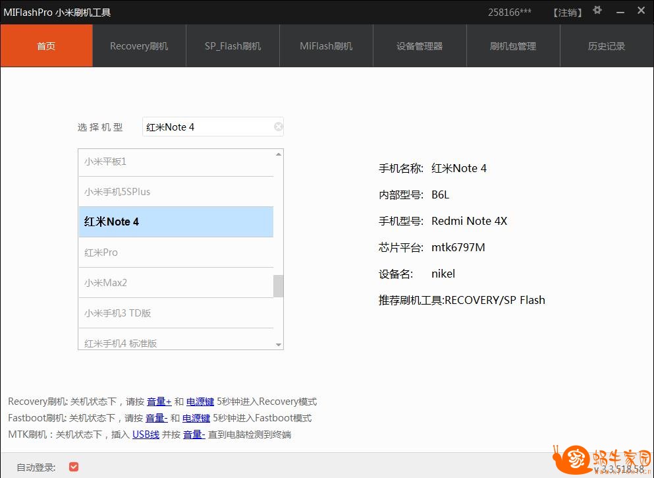The height and width of the screenshot is (478, 654).
Task: Open the settings gear icon
Action: point(597,10)
